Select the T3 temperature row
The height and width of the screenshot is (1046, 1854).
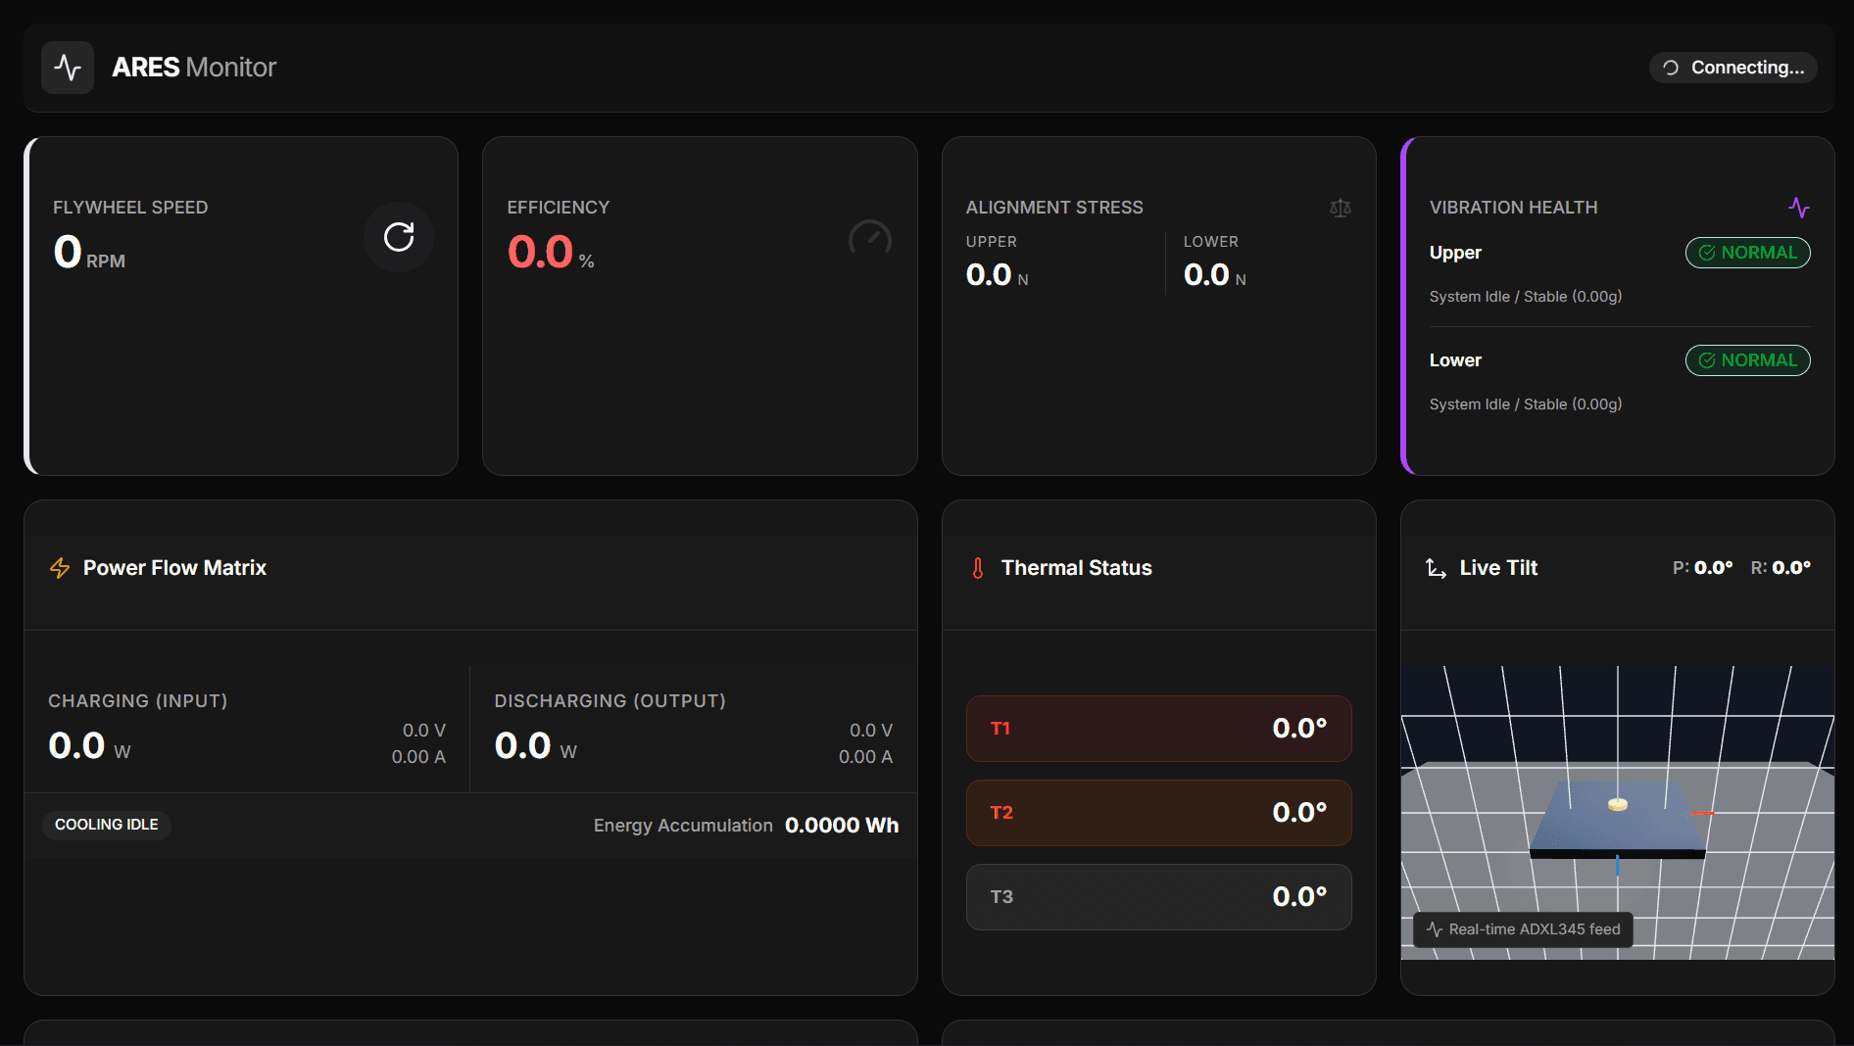click(x=1158, y=897)
